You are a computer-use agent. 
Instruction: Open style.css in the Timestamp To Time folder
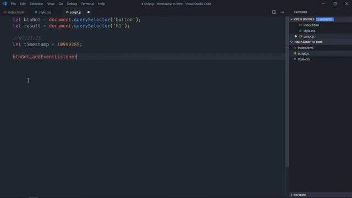click(304, 59)
